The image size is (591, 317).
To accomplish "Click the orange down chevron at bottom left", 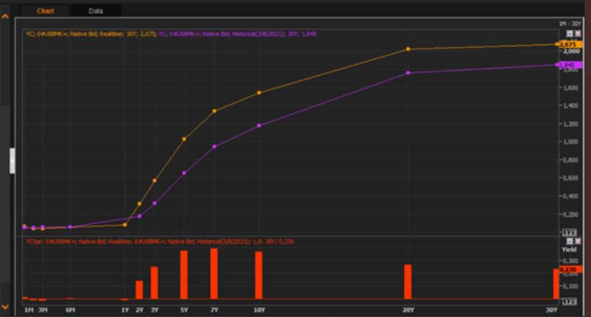I will pyautogui.click(x=5, y=305).
